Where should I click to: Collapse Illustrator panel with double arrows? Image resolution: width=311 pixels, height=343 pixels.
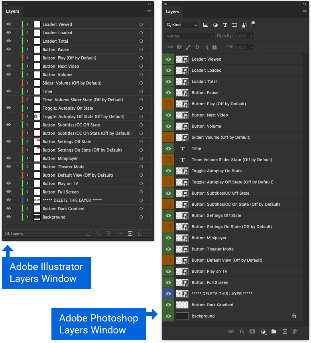[x=150, y=4]
